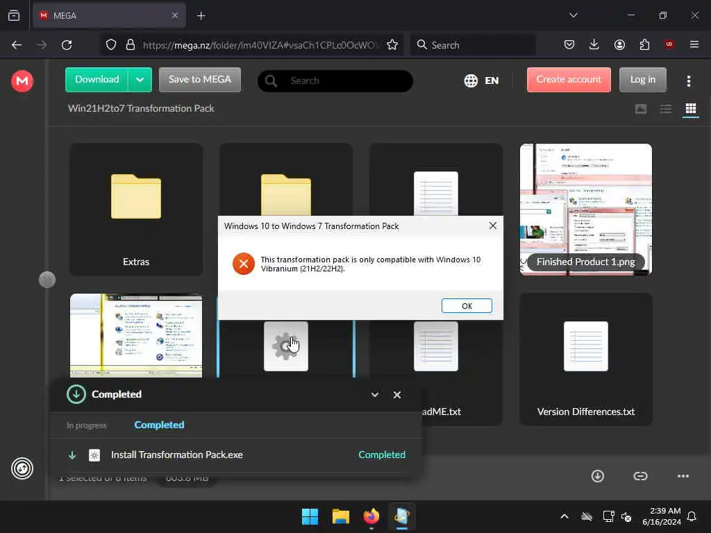
Task: Go forward in Firefox
Action: (42, 45)
